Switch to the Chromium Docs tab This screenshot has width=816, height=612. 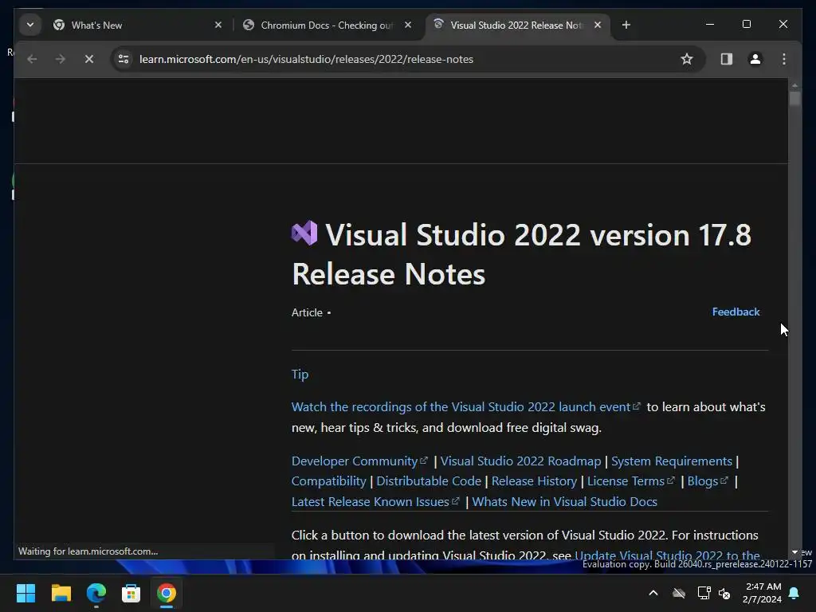click(x=327, y=25)
